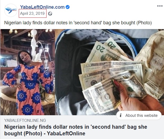
Task: Click the blue verified checkmark badge
Action: pos(67,7)
